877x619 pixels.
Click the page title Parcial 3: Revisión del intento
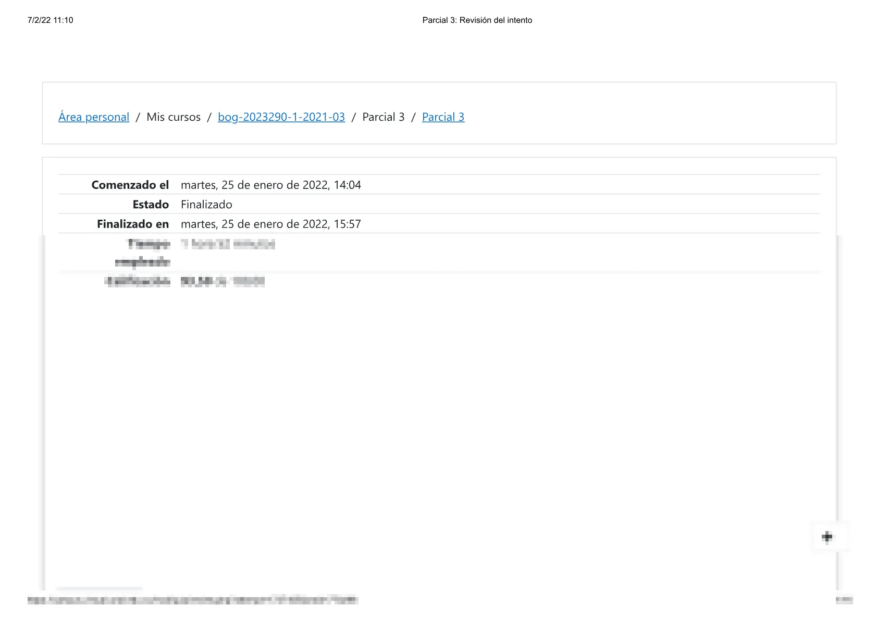(477, 20)
